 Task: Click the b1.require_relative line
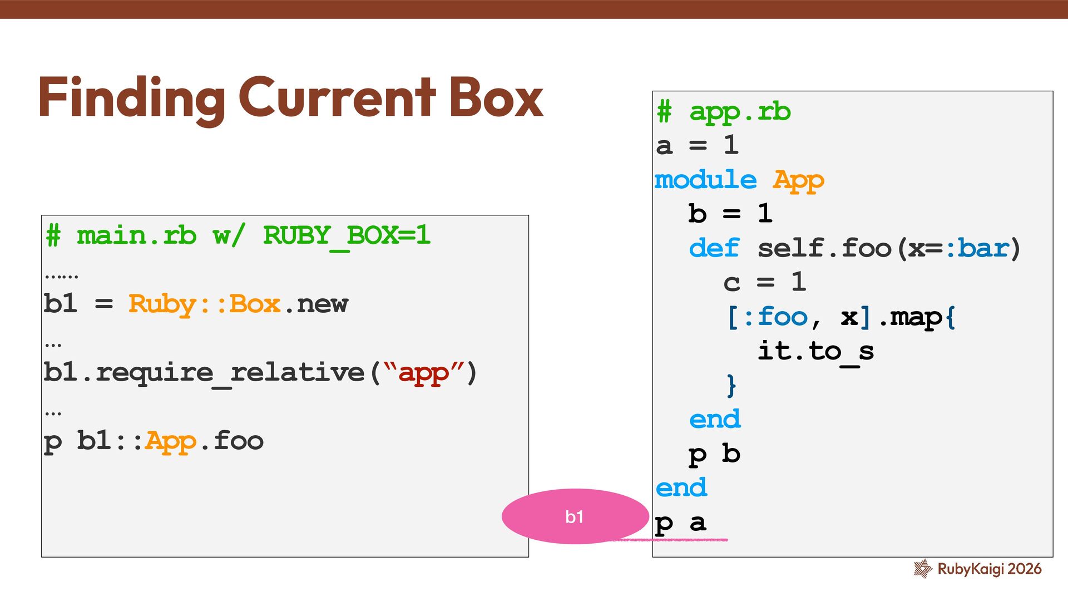[260, 372]
